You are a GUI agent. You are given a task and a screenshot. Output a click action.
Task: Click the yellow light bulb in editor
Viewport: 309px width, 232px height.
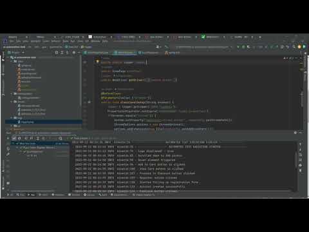(97, 62)
